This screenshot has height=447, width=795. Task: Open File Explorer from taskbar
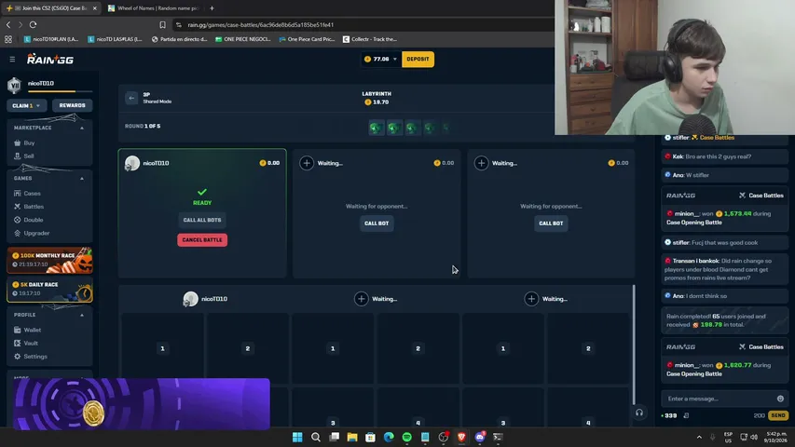point(352,437)
